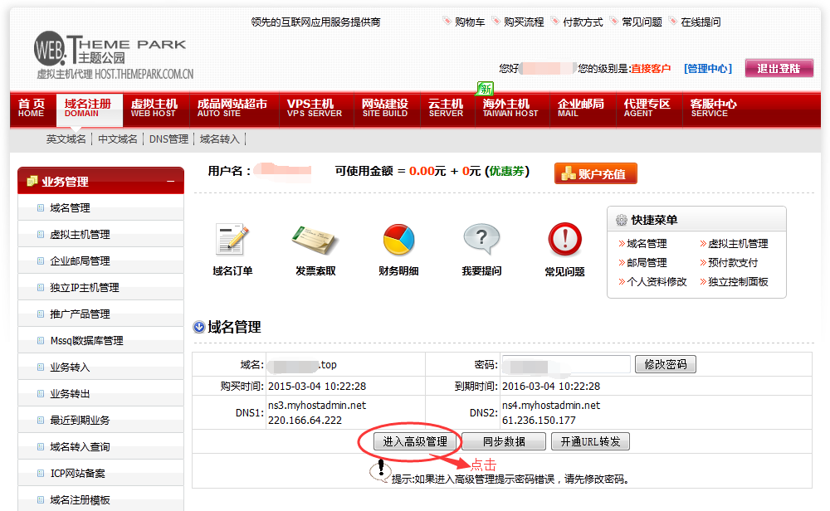Viewport: 830px width, 511px height.
Task: Open the 域名订单 notepad icon
Action: tap(232, 240)
